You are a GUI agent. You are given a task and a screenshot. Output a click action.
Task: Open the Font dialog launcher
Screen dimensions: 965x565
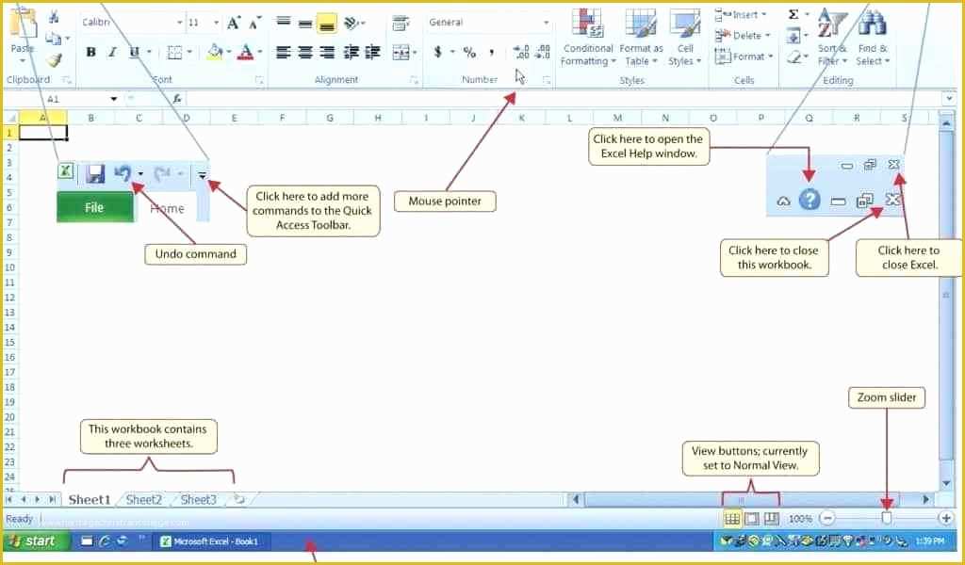pos(259,80)
